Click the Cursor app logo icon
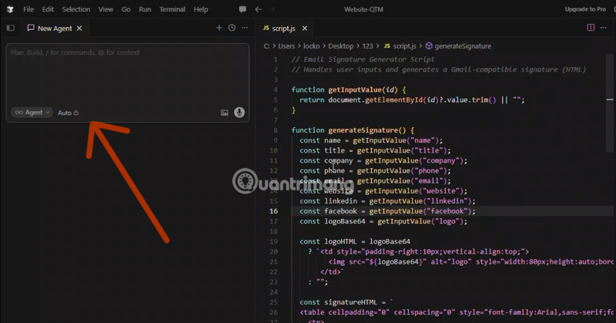 9,9
